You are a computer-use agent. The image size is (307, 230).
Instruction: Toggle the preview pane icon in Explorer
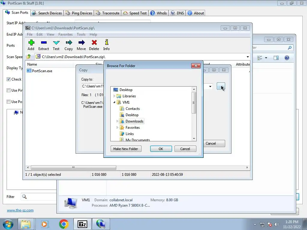tap(276, 58)
